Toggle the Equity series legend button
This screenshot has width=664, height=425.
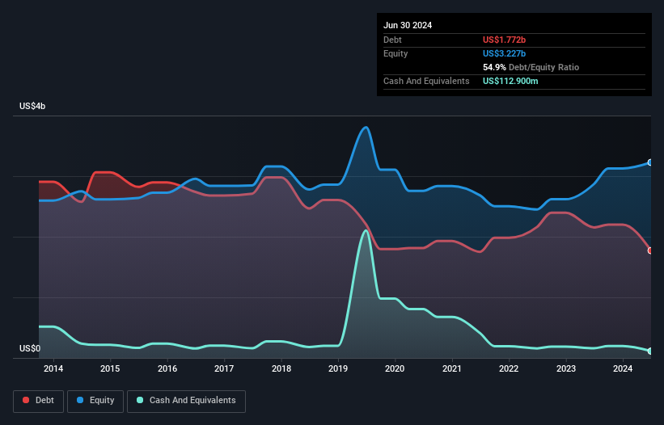pyautogui.click(x=95, y=401)
